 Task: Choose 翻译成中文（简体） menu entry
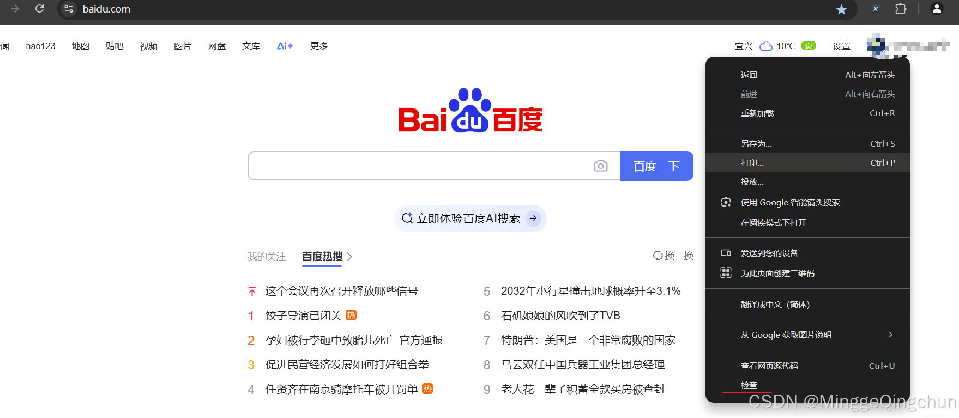[807, 304]
